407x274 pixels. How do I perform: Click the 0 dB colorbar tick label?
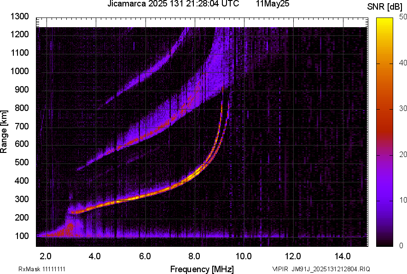coord(401,245)
